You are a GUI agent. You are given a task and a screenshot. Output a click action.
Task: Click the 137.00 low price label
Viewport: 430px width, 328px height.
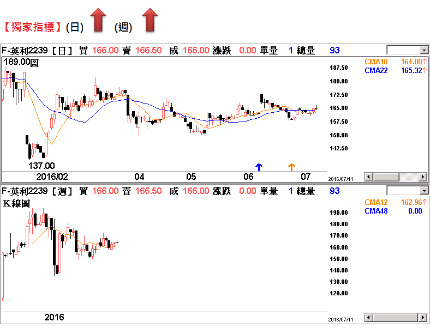click(x=41, y=166)
